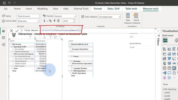Open Report view in left sidebar

click(x=4, y=31)
